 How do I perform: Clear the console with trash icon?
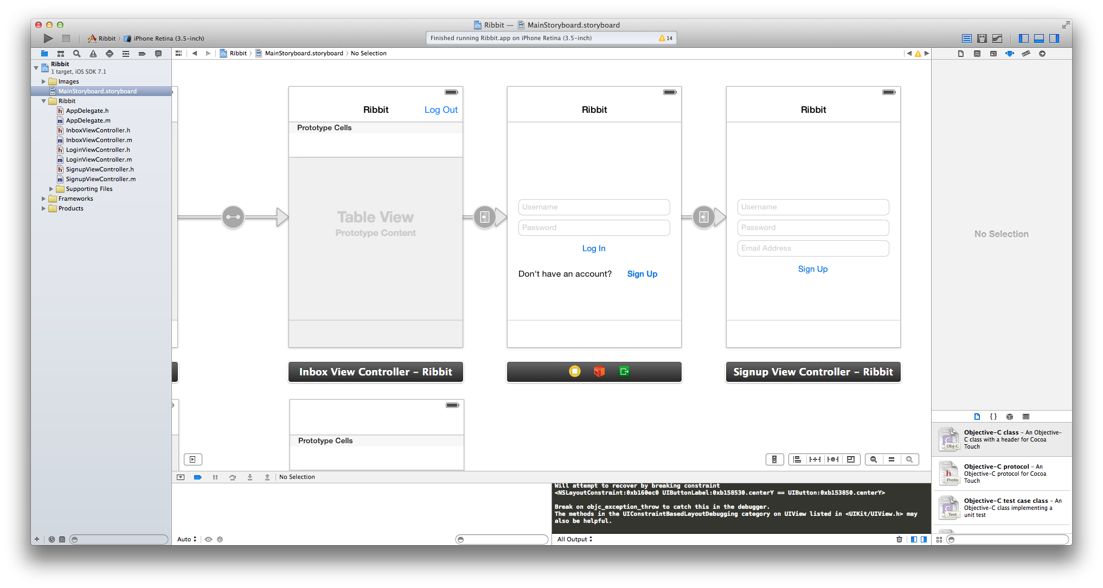[x=899, y=539]
